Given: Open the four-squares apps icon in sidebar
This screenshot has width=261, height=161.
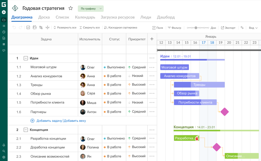Looking at the screenshot, I should click(4, 44).
